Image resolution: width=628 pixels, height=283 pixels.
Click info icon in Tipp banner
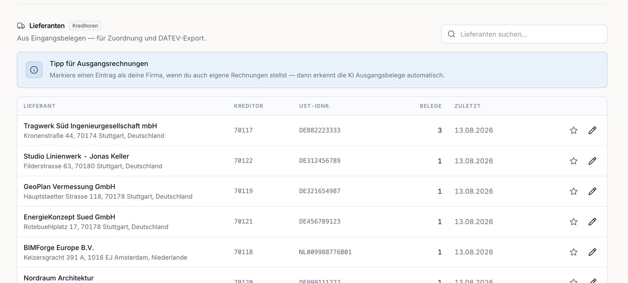tap(34, 70)
